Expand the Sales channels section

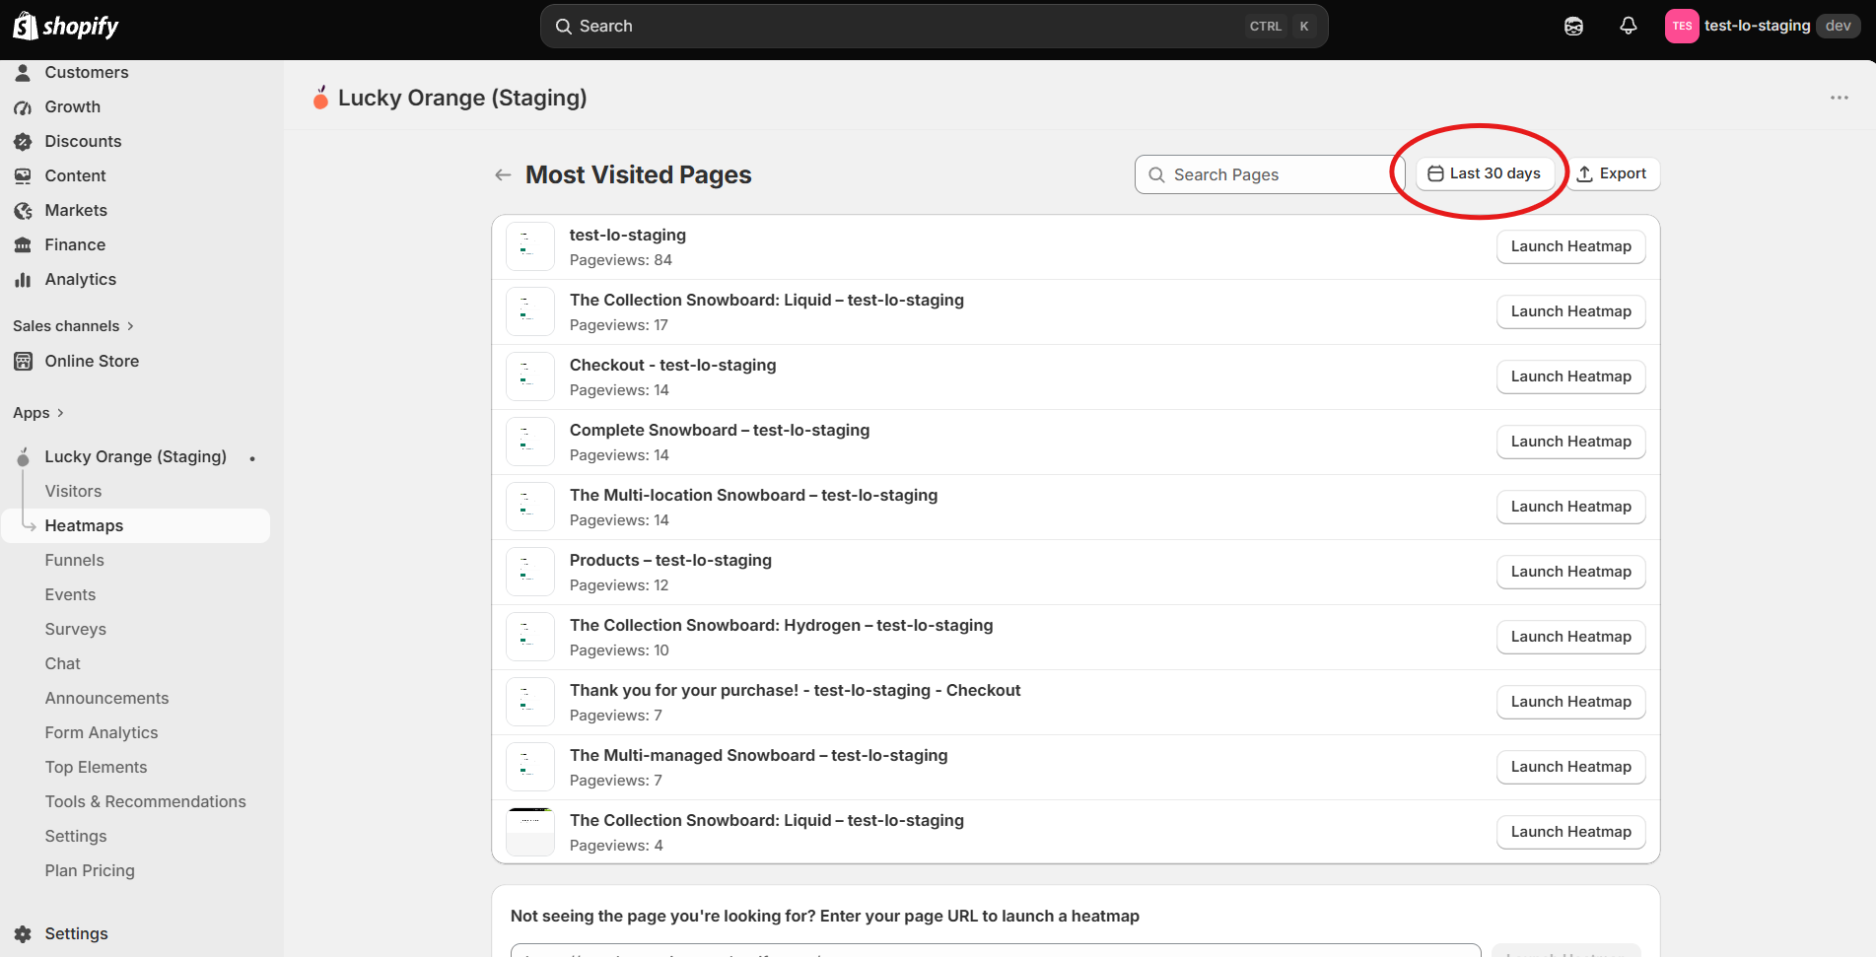(x=73, y=326)
